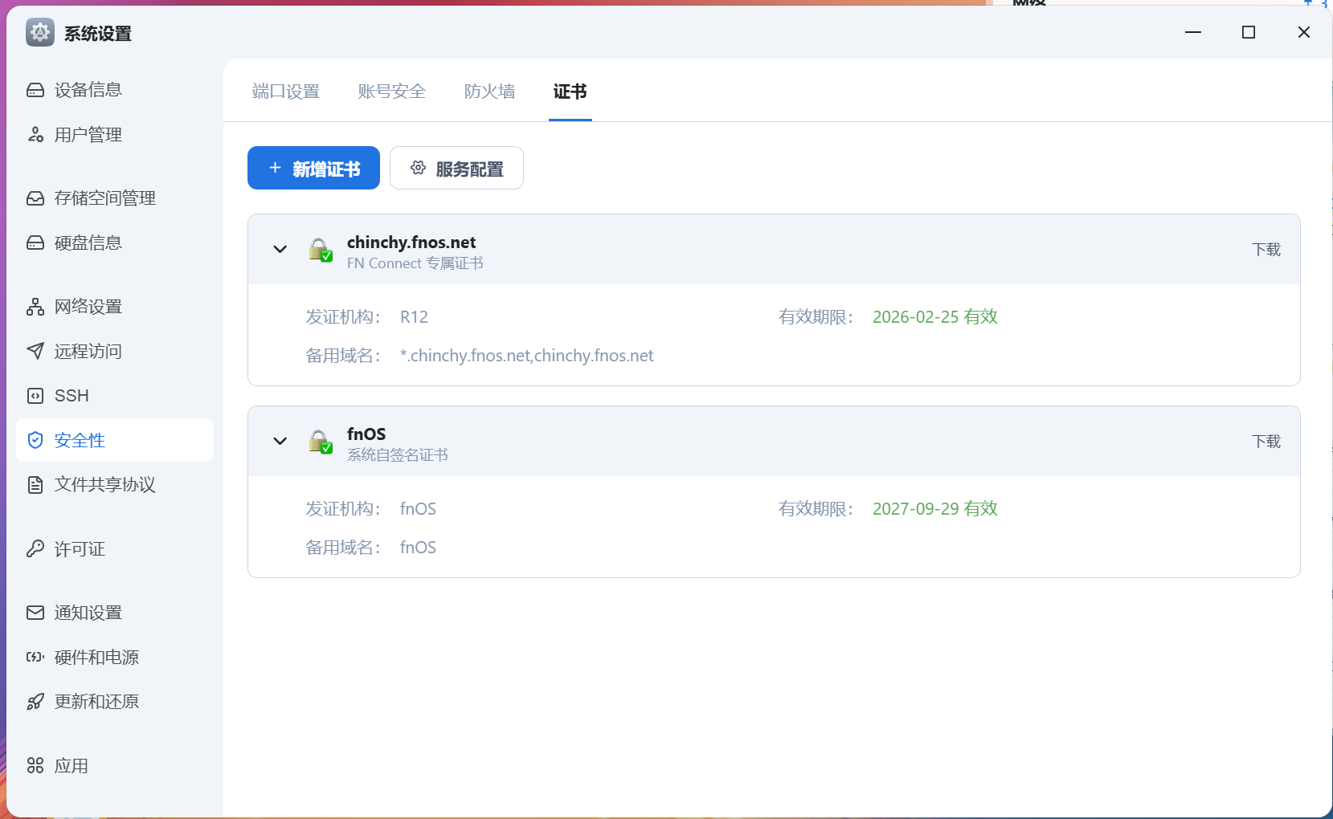Click the chinchy.fnos.net certificate lock icon
This screenshot has width=1333, height=819.
pyautogui.click(x=320, y=250)
